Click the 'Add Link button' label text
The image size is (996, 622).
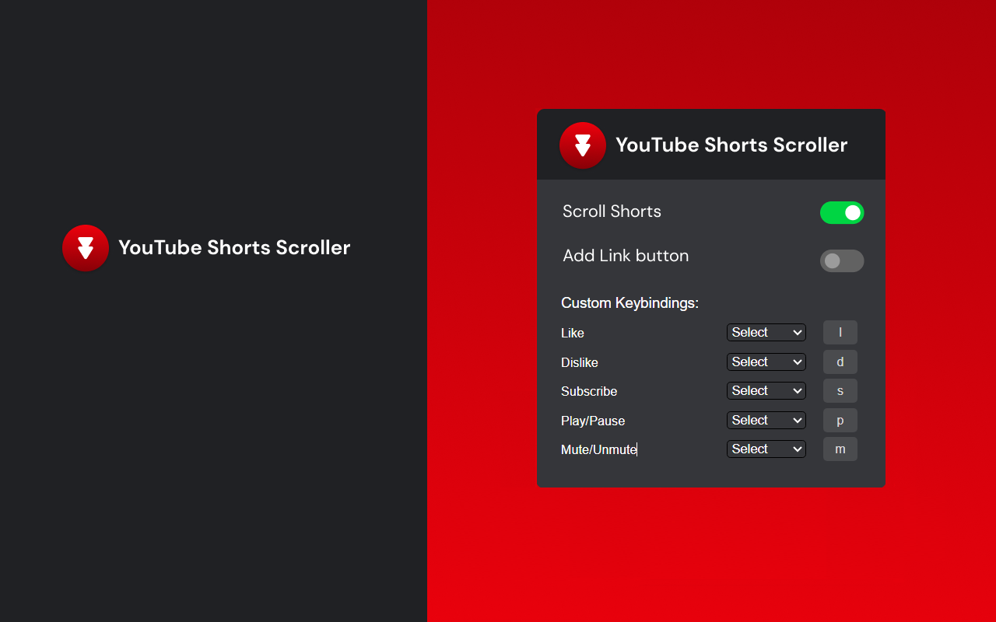(x=626, y=256)
